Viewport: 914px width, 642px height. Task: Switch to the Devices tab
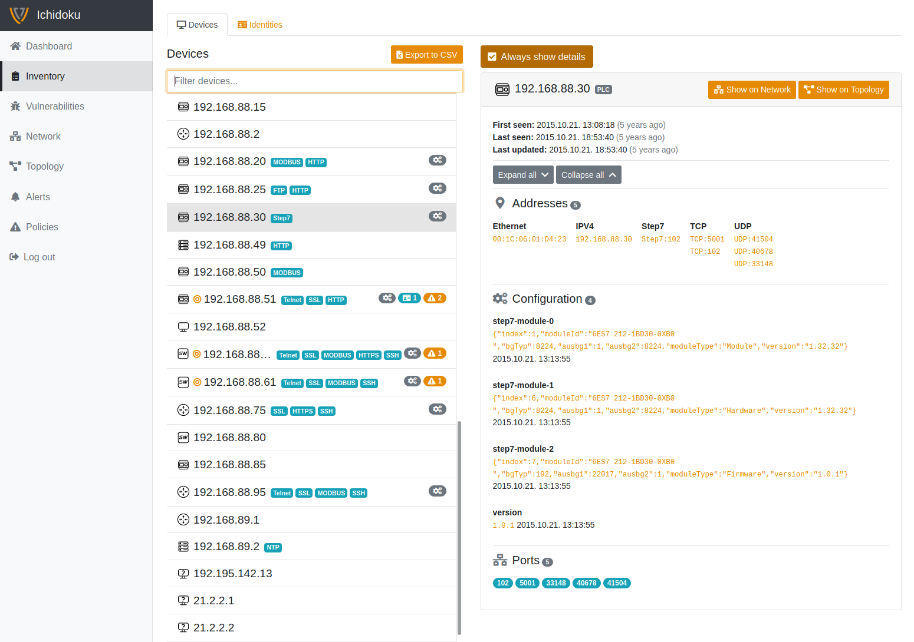[x=197, y=25]
